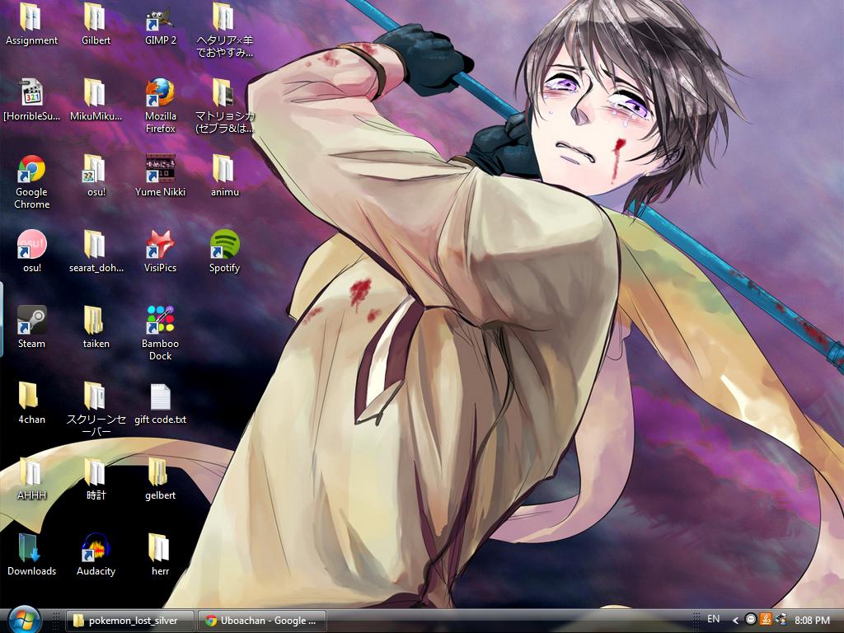Open the GIMP 2 shortcut

161,26
